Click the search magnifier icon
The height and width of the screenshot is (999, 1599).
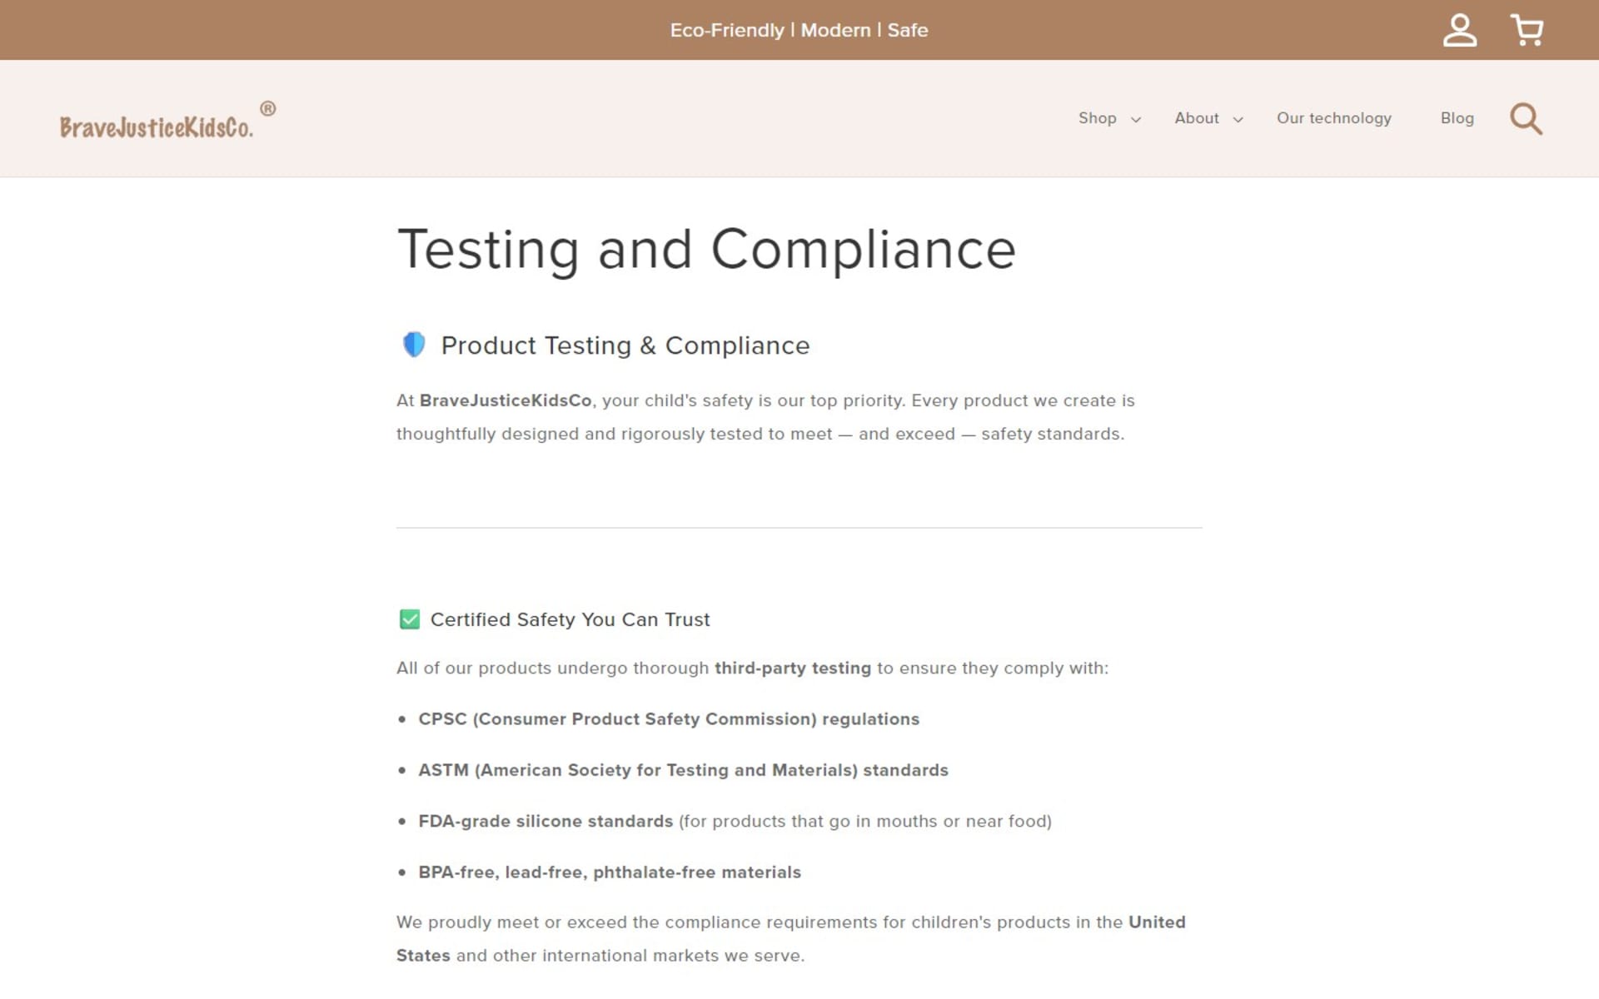pos(1526,118)
